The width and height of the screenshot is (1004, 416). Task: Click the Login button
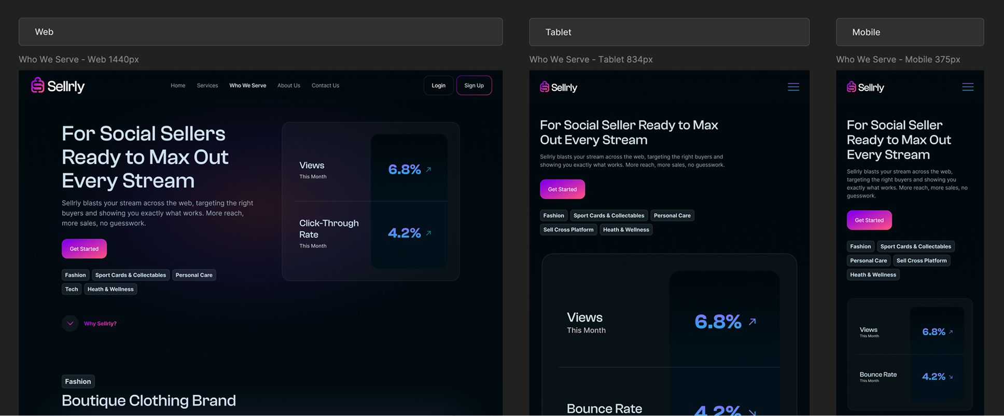[439, 86]
